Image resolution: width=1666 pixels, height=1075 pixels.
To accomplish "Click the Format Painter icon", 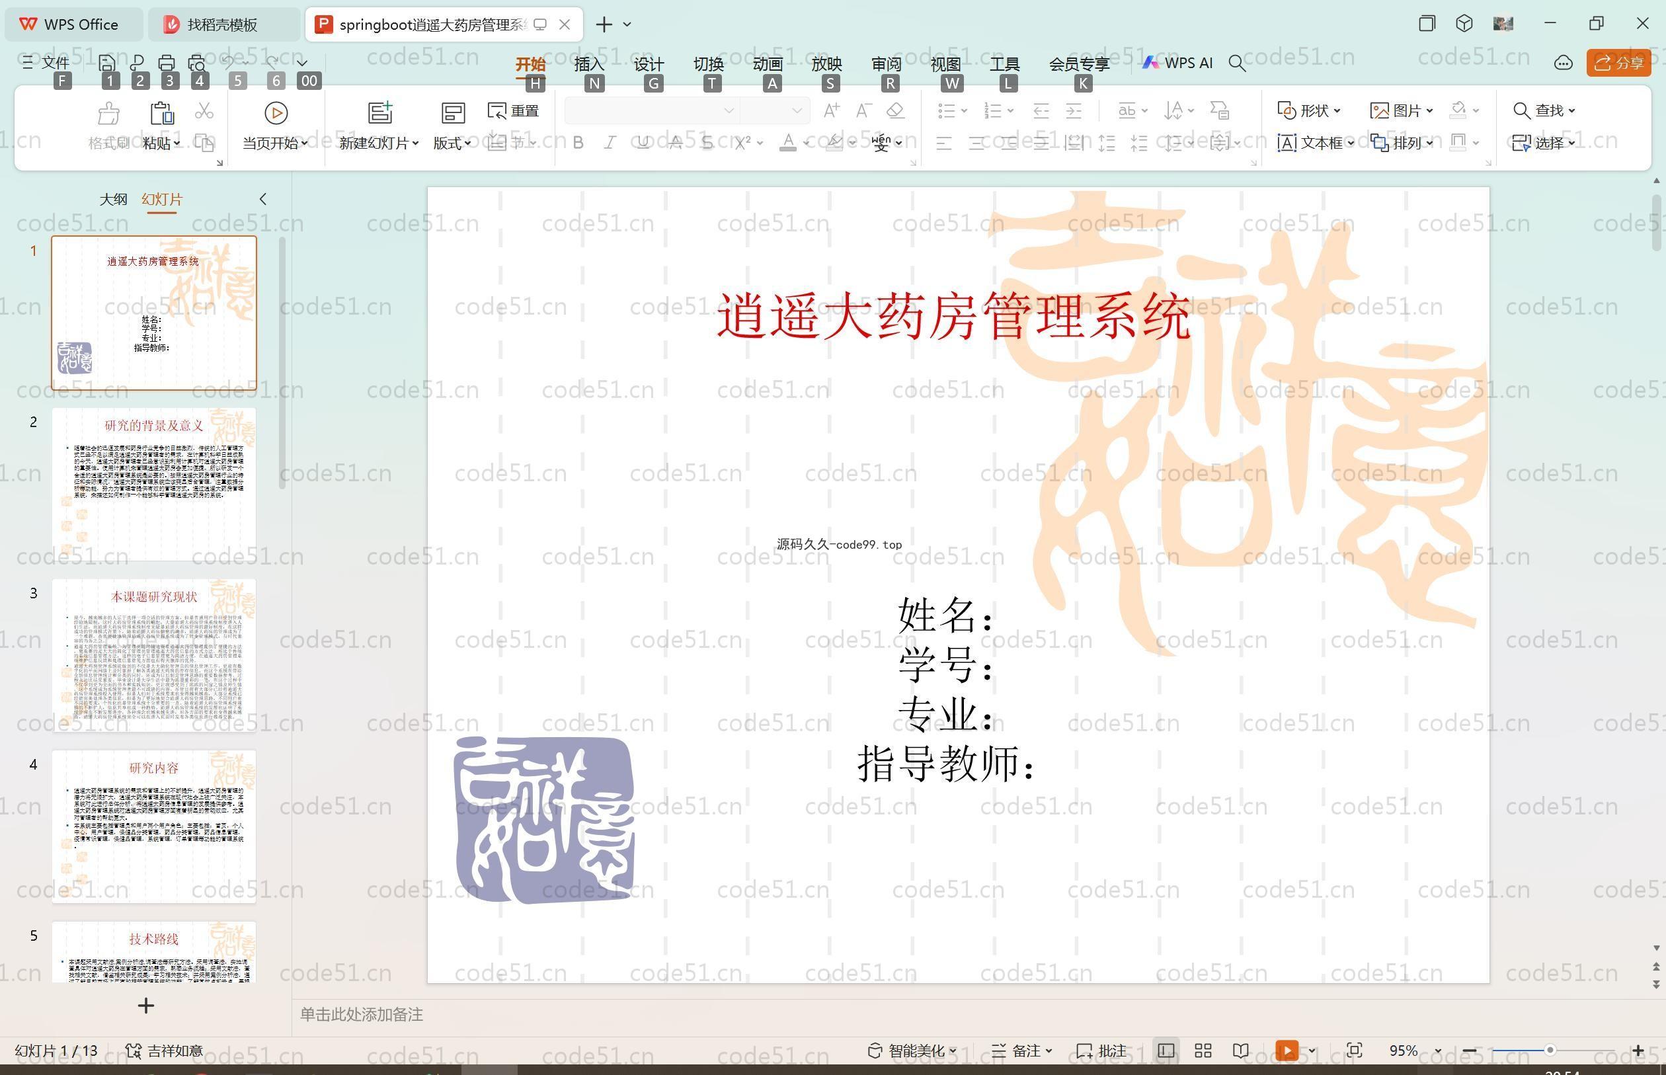I will click(x=108, y=113).
